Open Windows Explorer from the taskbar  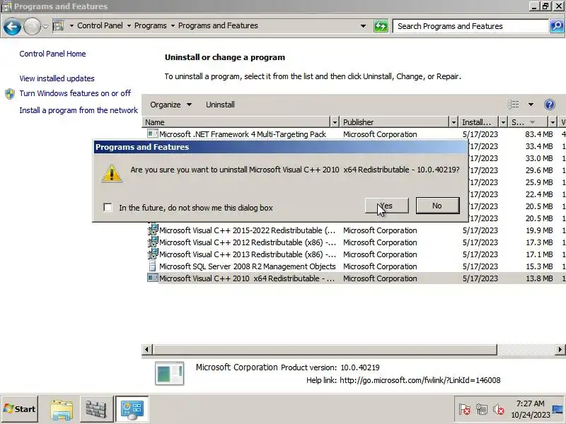click(62, 409)
